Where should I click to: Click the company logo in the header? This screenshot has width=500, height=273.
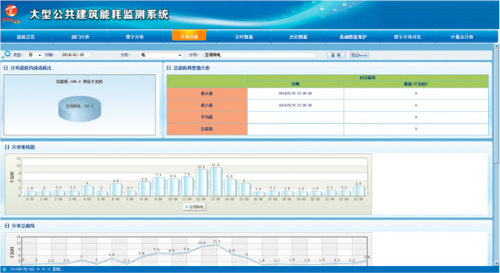tap(12, 14)
